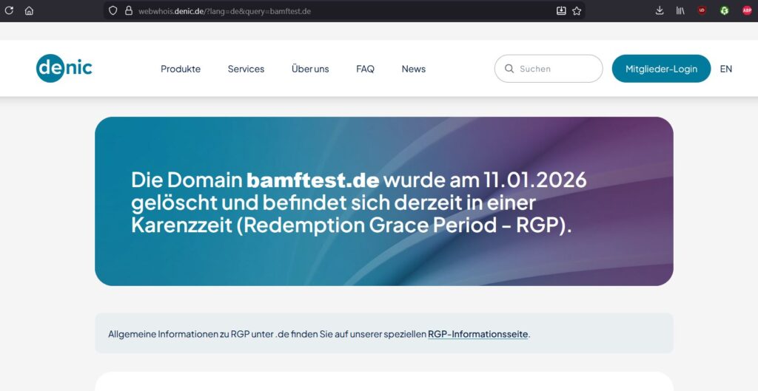Open the uBlock Origin extension icon
This screenshot has width=758, height=391.
point(702,10)
